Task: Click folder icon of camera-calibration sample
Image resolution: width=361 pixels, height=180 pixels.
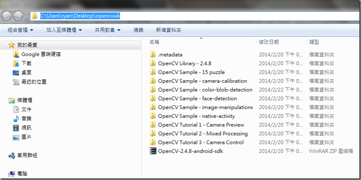Action: (x=153, y=81)
